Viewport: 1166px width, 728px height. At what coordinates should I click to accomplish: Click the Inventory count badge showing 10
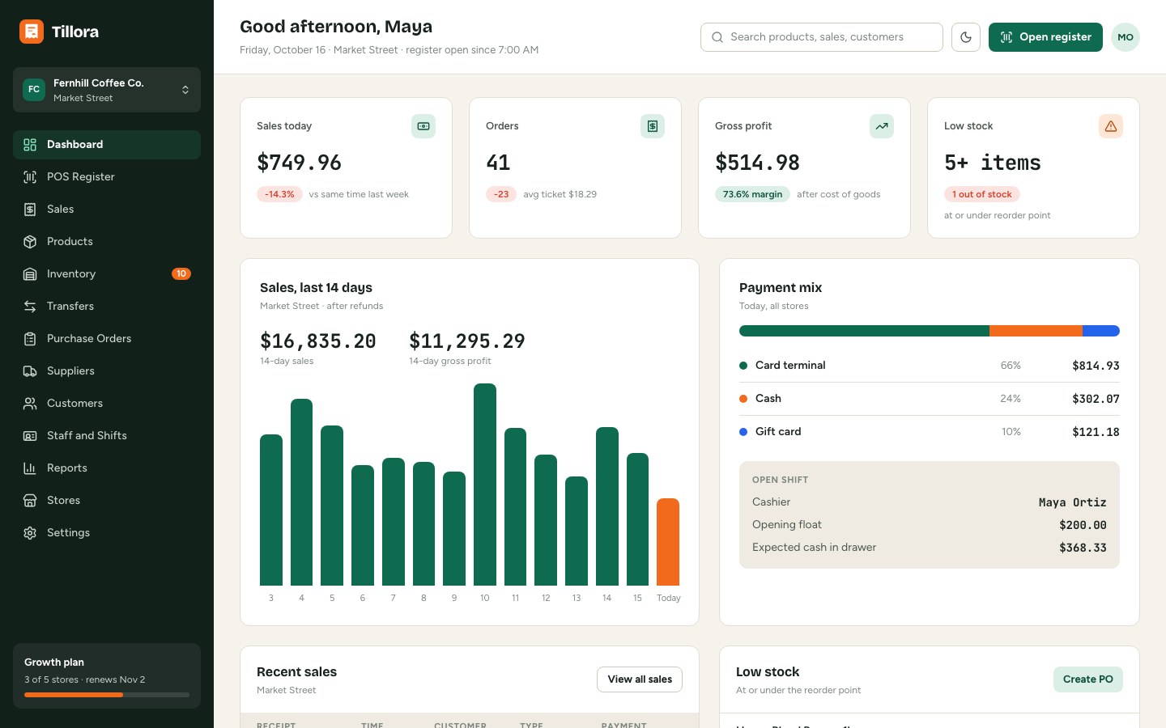181,274
